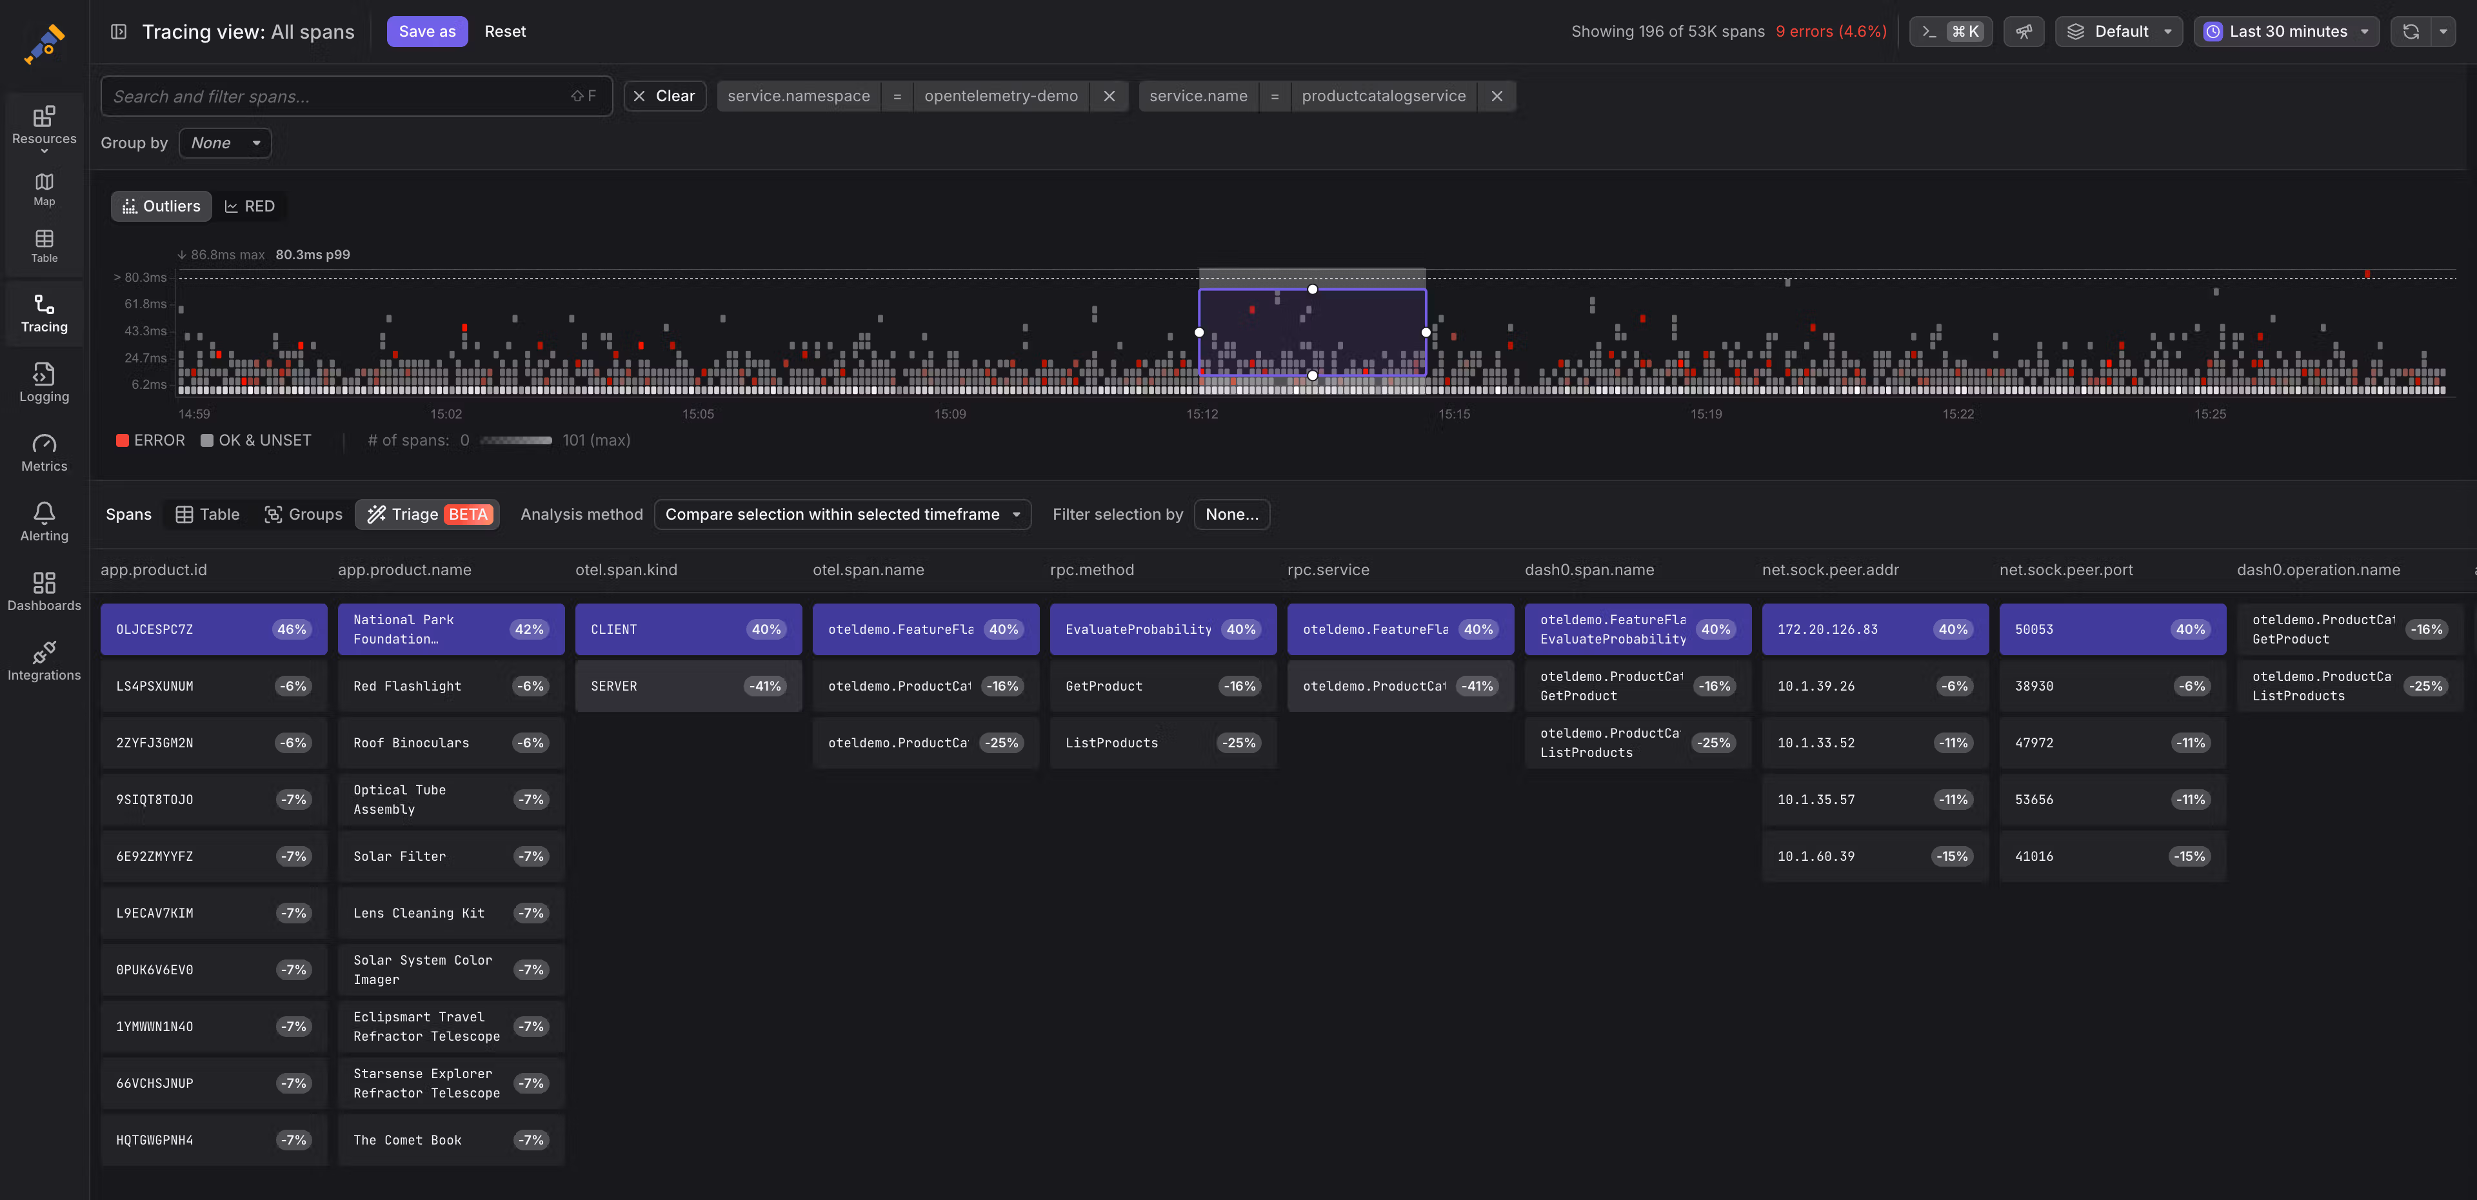
Task: Switch to the Table spans tab
Action: coord(208,515)
